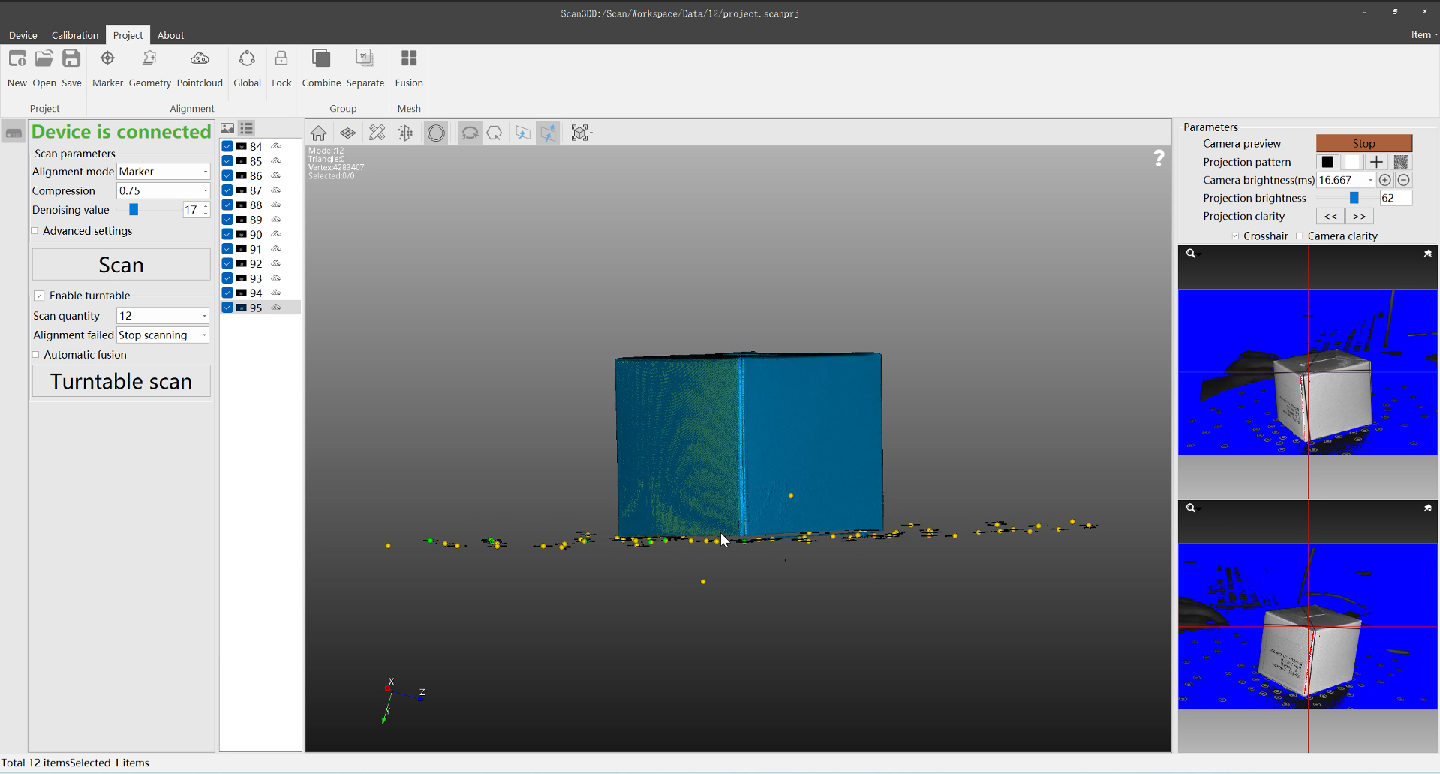Increase projection clarity with >> button

(x=1360, y=216)
